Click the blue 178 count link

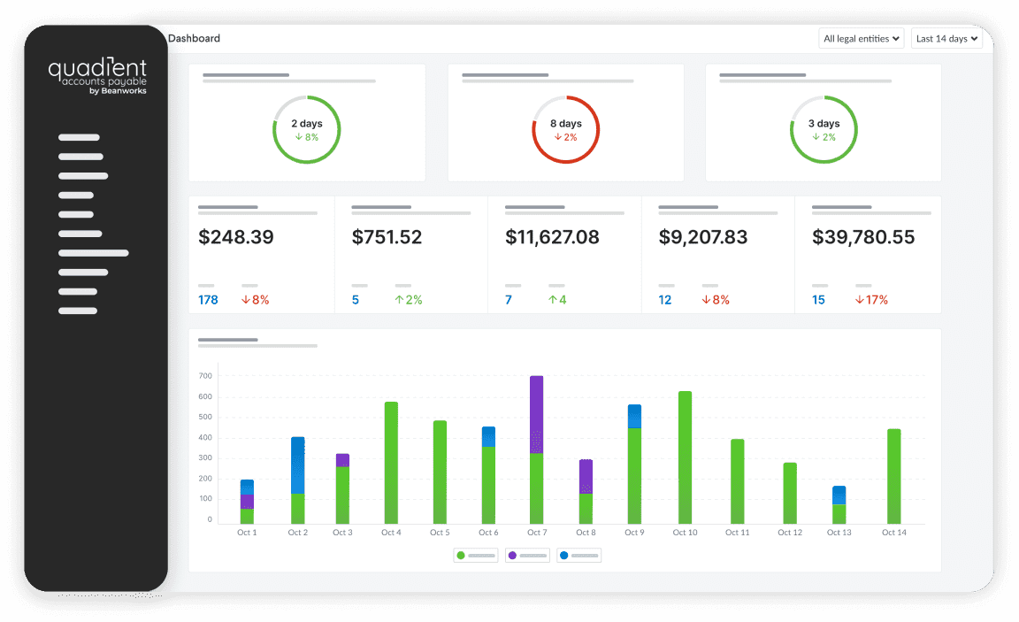pyautogui.click(x=208, y=299)
